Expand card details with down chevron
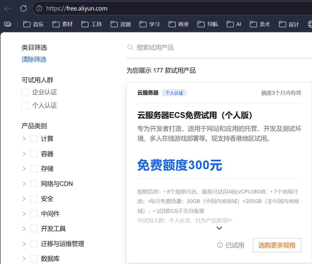 coord(219,228)
